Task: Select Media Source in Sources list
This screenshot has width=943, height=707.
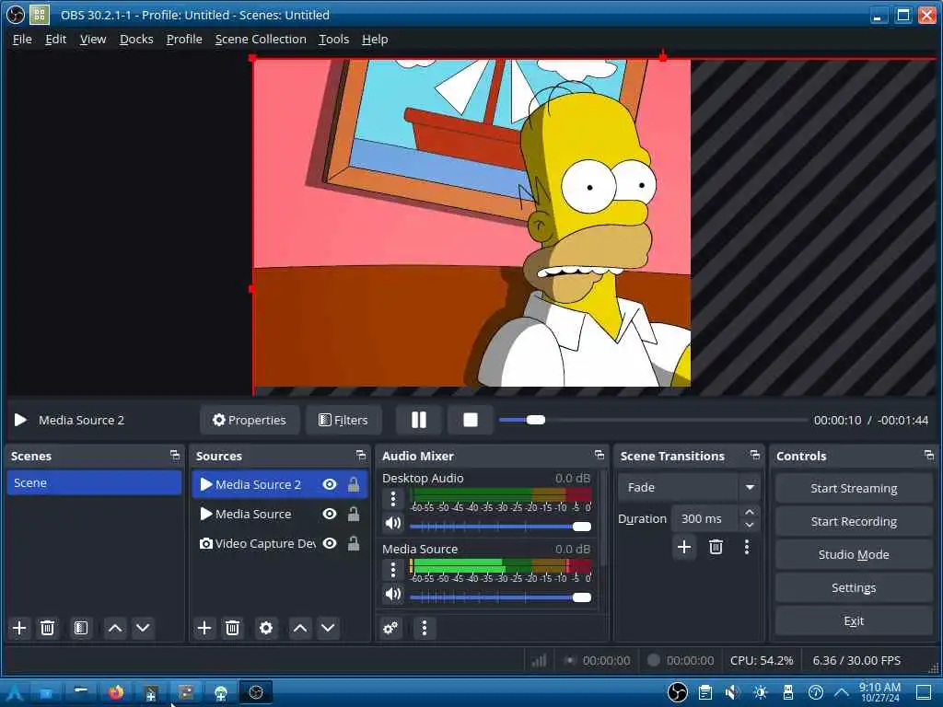Action: pyautogui.click(x=280, y=514)
